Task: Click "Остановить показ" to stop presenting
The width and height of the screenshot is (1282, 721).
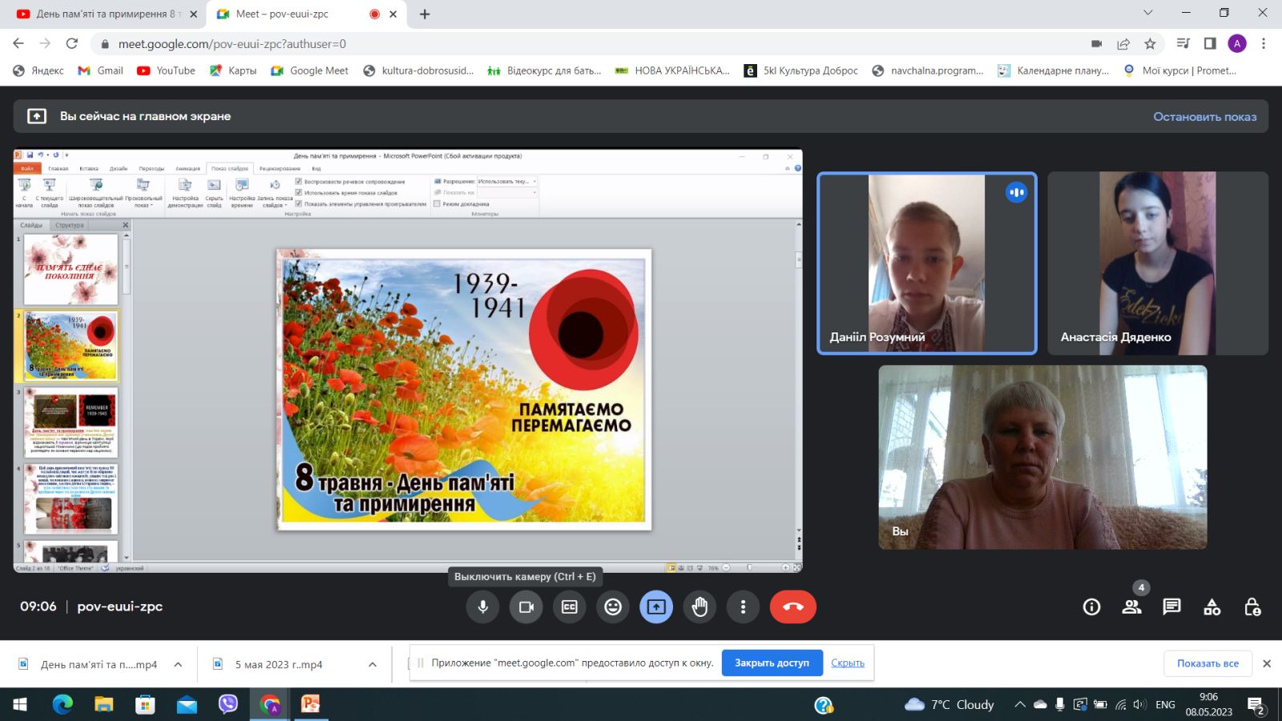Action: (1204, 117)
